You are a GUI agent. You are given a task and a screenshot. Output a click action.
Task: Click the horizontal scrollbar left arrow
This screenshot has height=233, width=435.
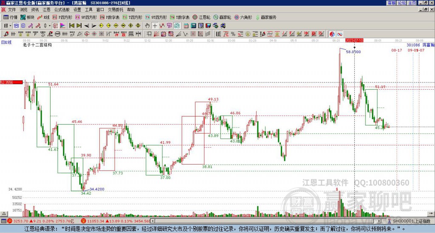[153, 221]
